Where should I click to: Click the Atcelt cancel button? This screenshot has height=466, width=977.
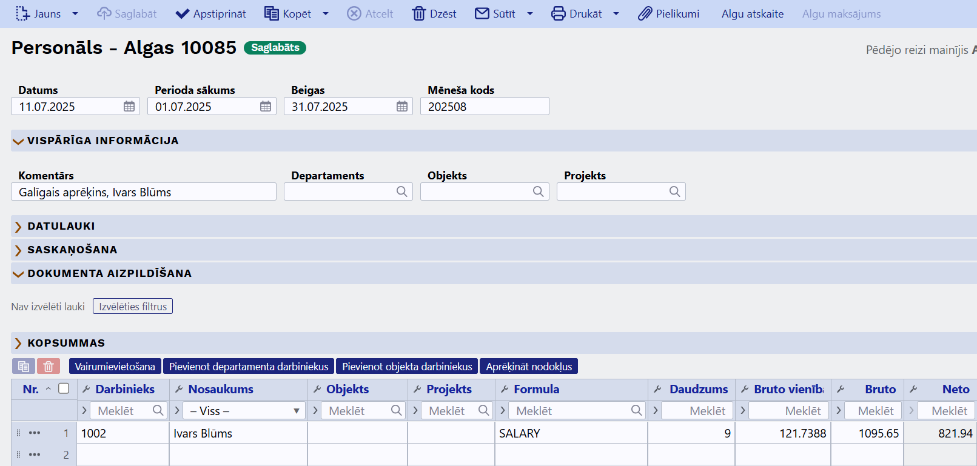[x=370, y=13]
